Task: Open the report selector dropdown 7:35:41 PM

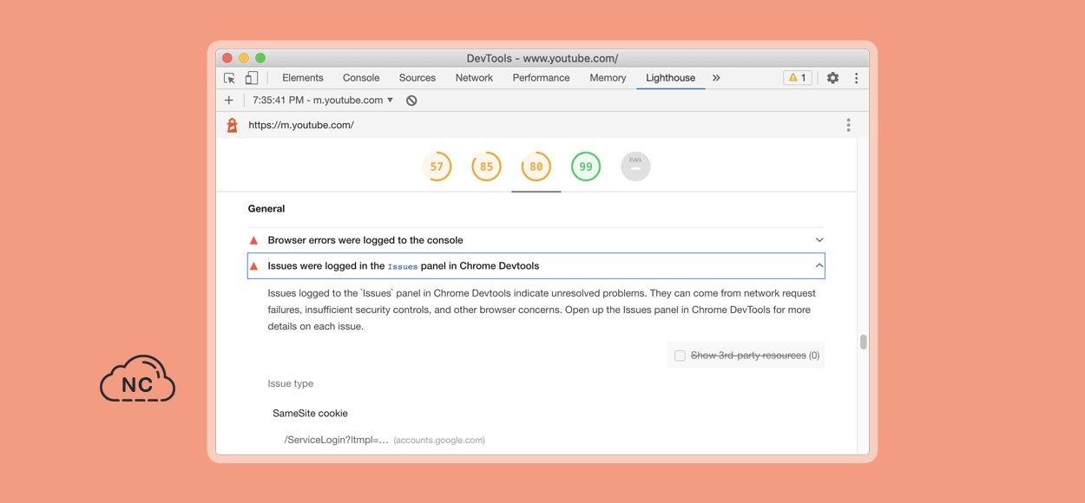Action: pyautogui.click(x=323, y=101)
